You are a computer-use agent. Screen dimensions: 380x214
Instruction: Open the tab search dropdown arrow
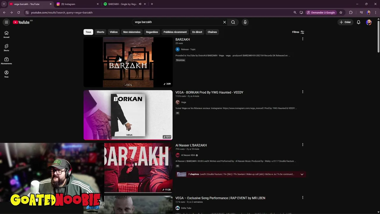(x=4, y=4)
